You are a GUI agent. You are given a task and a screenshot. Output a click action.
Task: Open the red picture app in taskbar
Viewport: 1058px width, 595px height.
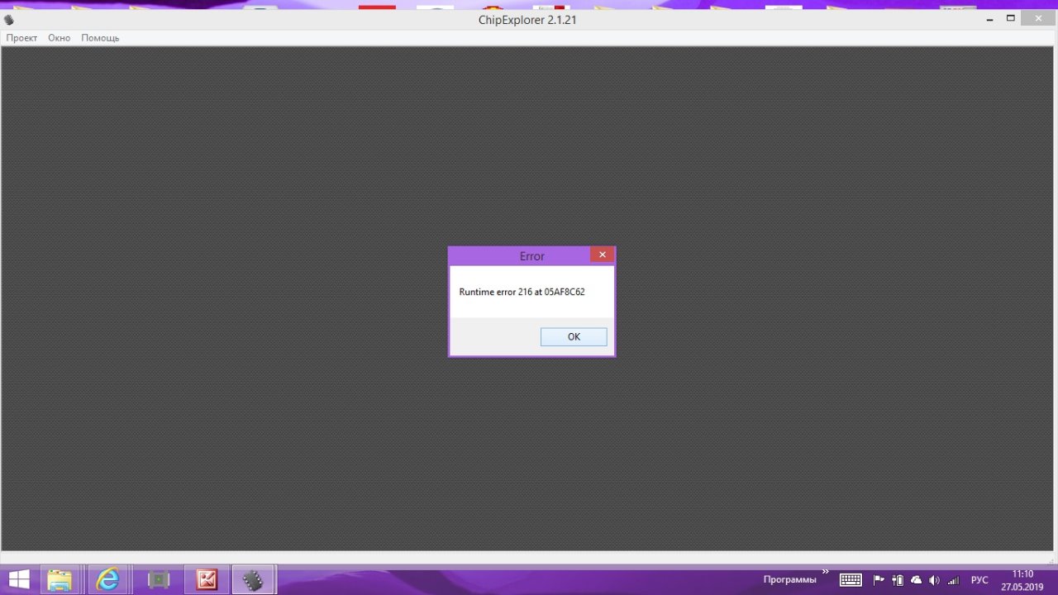(206, 580)
